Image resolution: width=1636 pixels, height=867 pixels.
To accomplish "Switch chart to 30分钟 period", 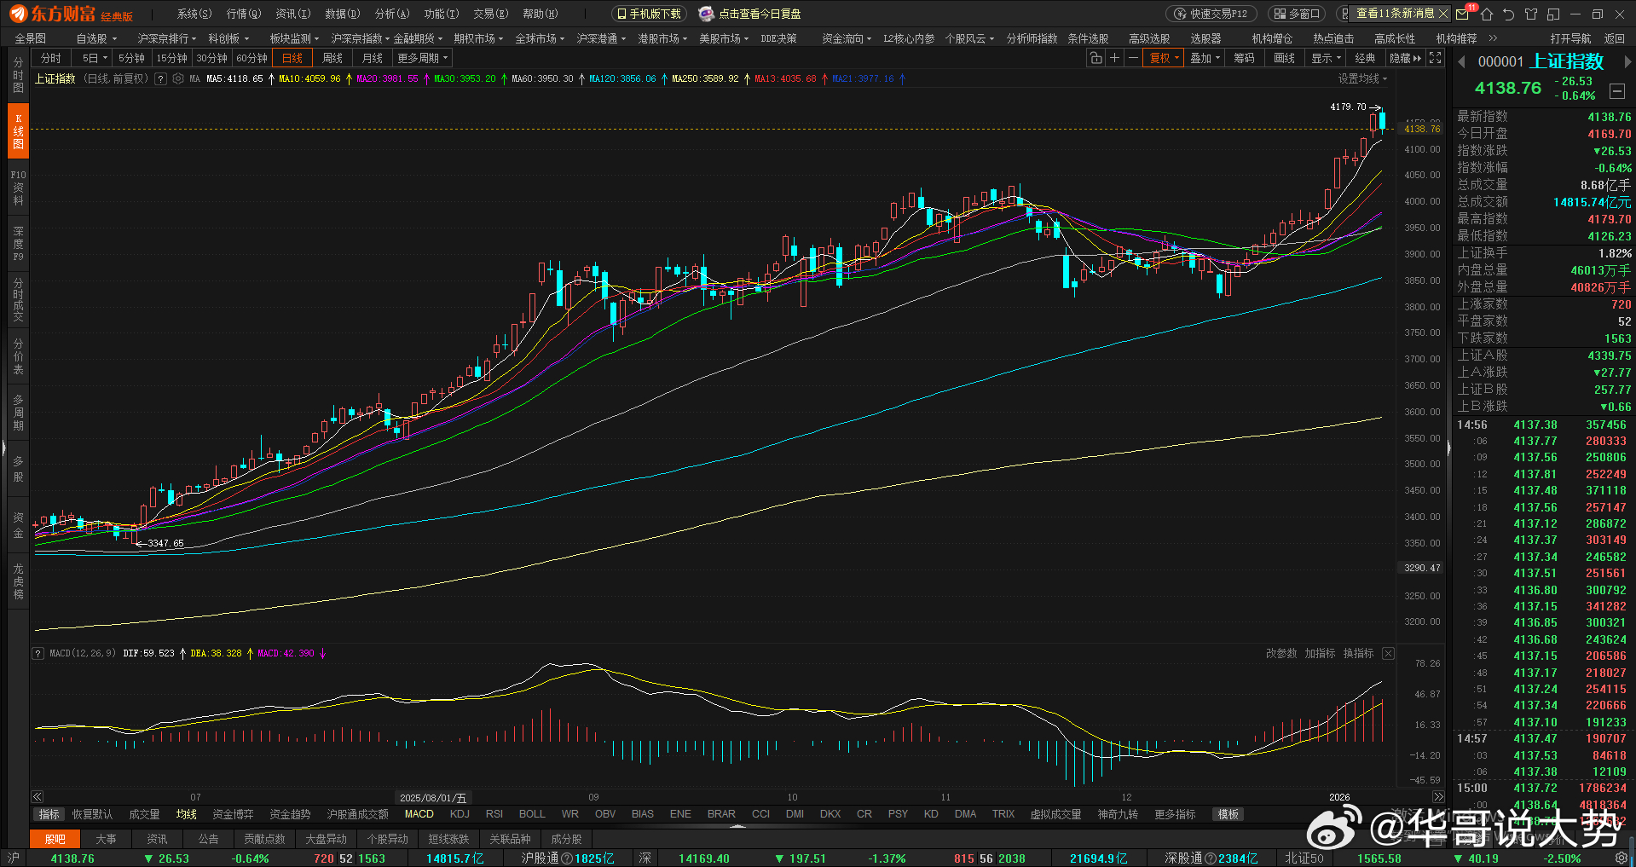I will pos(211,58).
